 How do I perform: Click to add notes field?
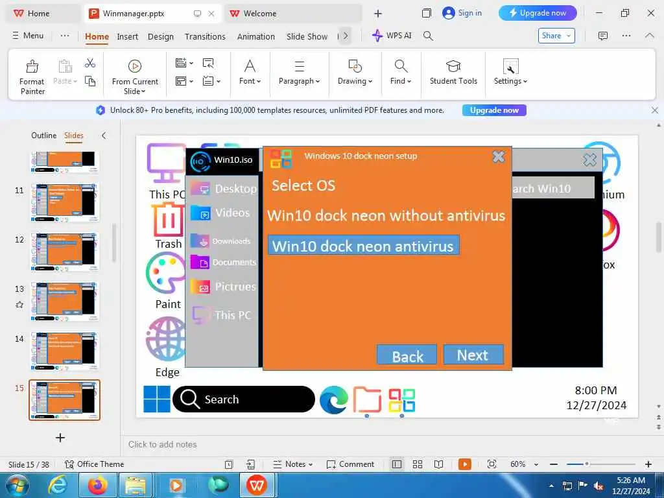pyautogui.click(x=162, y=444)
